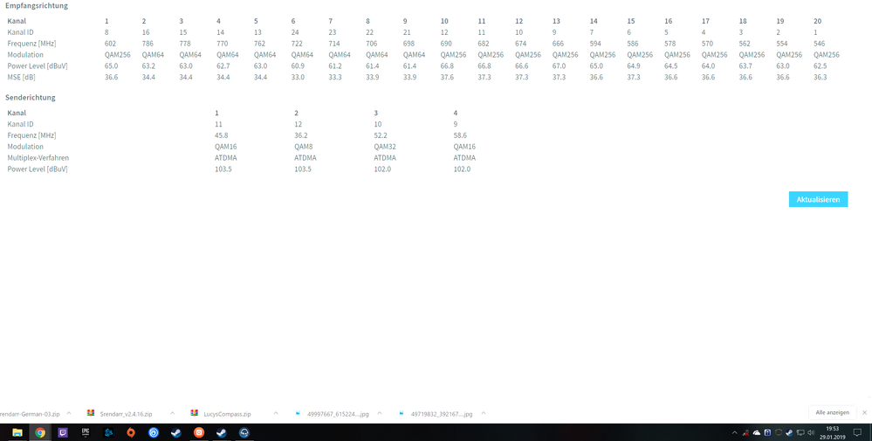Open download options for Srendarr_v2.4.16.zip
The width and height of the screenshot is (872, 441).
[x=173, y=413]
